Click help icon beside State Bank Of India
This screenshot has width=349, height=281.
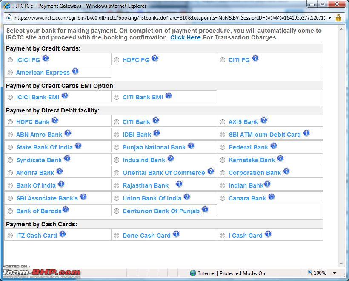point(78,146)
